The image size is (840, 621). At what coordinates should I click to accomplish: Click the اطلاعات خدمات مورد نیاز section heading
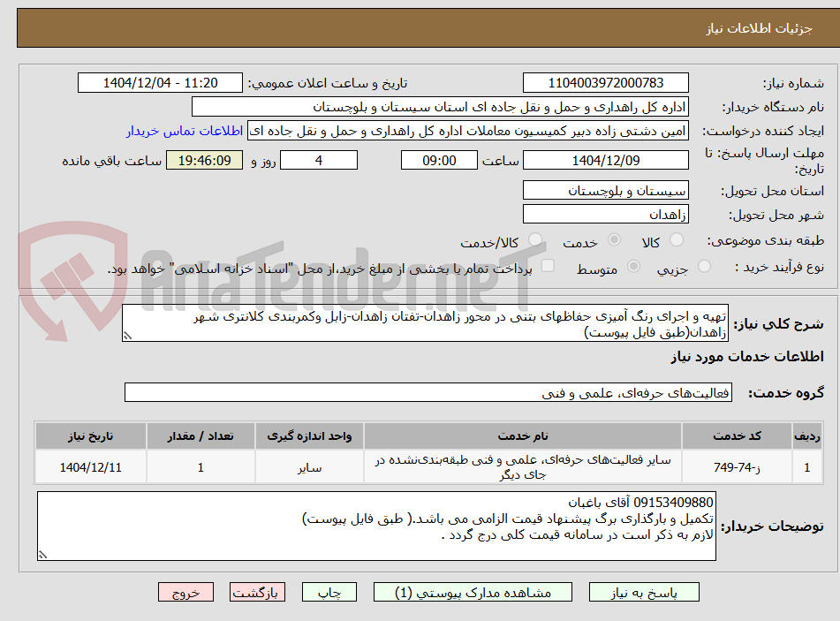click(x=747, y=357)
